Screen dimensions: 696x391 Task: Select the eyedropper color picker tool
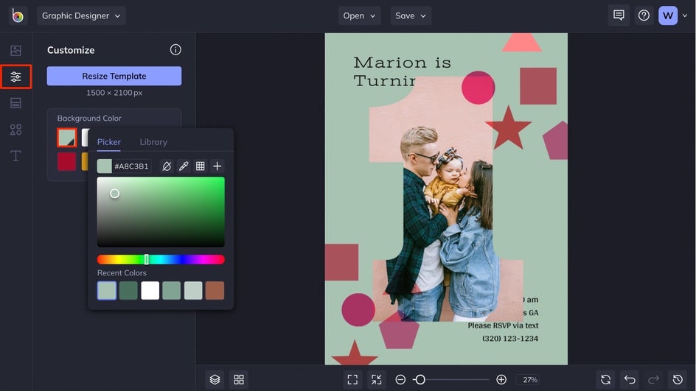(184, 166)
